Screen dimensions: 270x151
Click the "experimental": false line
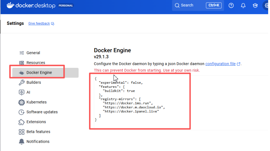pos(121,83)
